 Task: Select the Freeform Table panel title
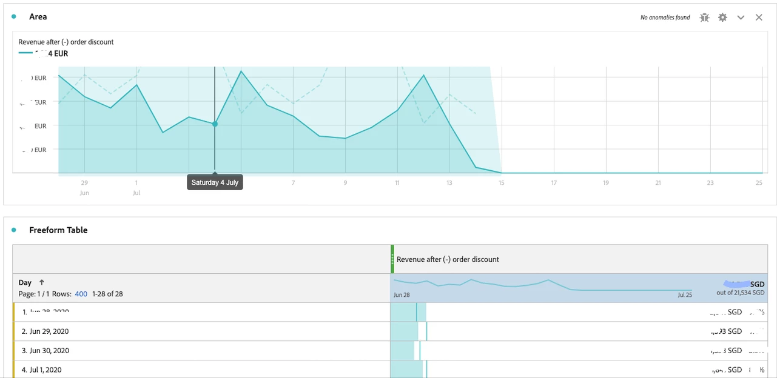coord(58,230)
